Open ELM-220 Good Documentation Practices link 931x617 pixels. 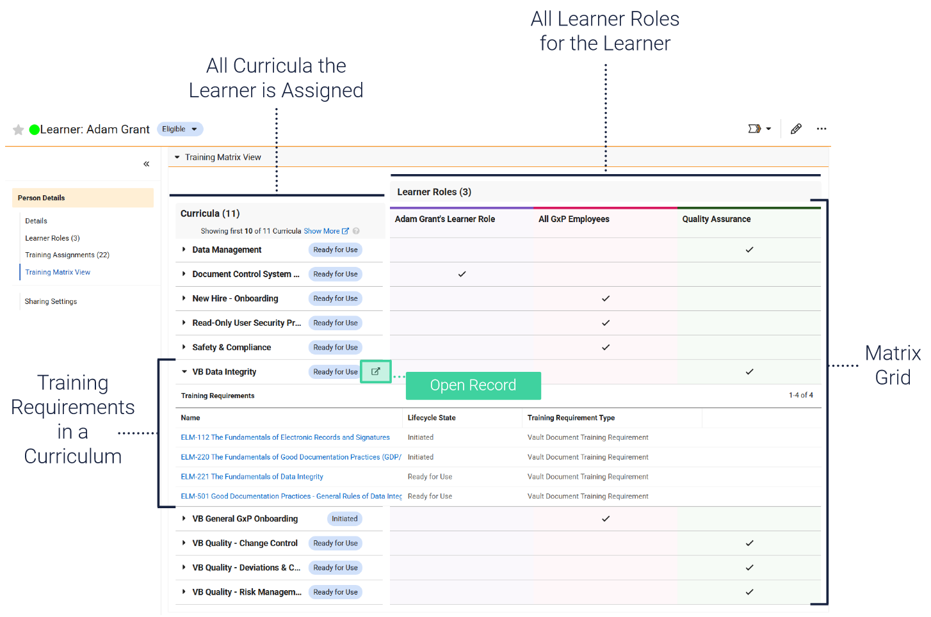pyautogui.click(x=291, y=457)
